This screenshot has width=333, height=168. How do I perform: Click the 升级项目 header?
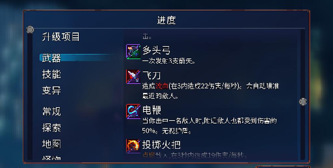coord(61,37)
